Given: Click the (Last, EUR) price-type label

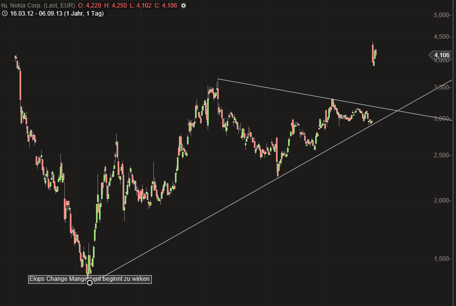Looking at the screenshot, I should pyautogui.click(x=59, y=6).
